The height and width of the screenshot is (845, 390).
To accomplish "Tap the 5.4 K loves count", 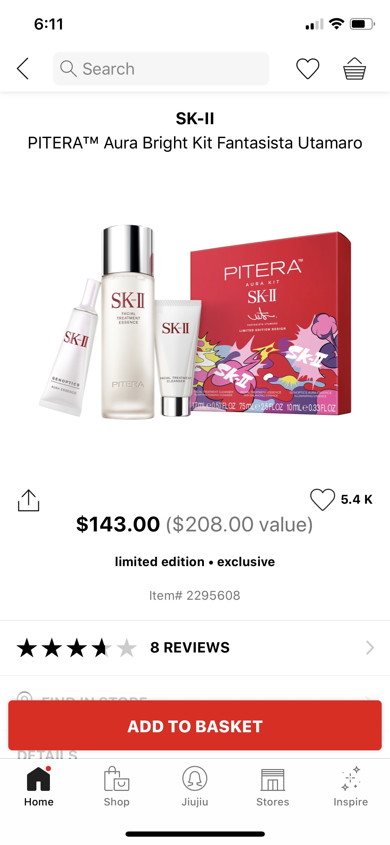I will coord(357,500).
